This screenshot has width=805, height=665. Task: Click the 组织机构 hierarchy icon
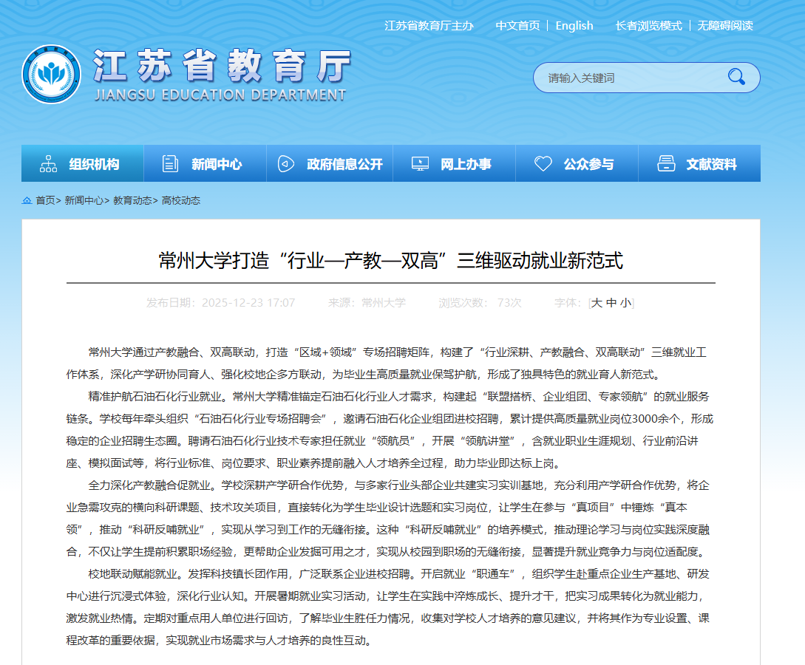49,164
